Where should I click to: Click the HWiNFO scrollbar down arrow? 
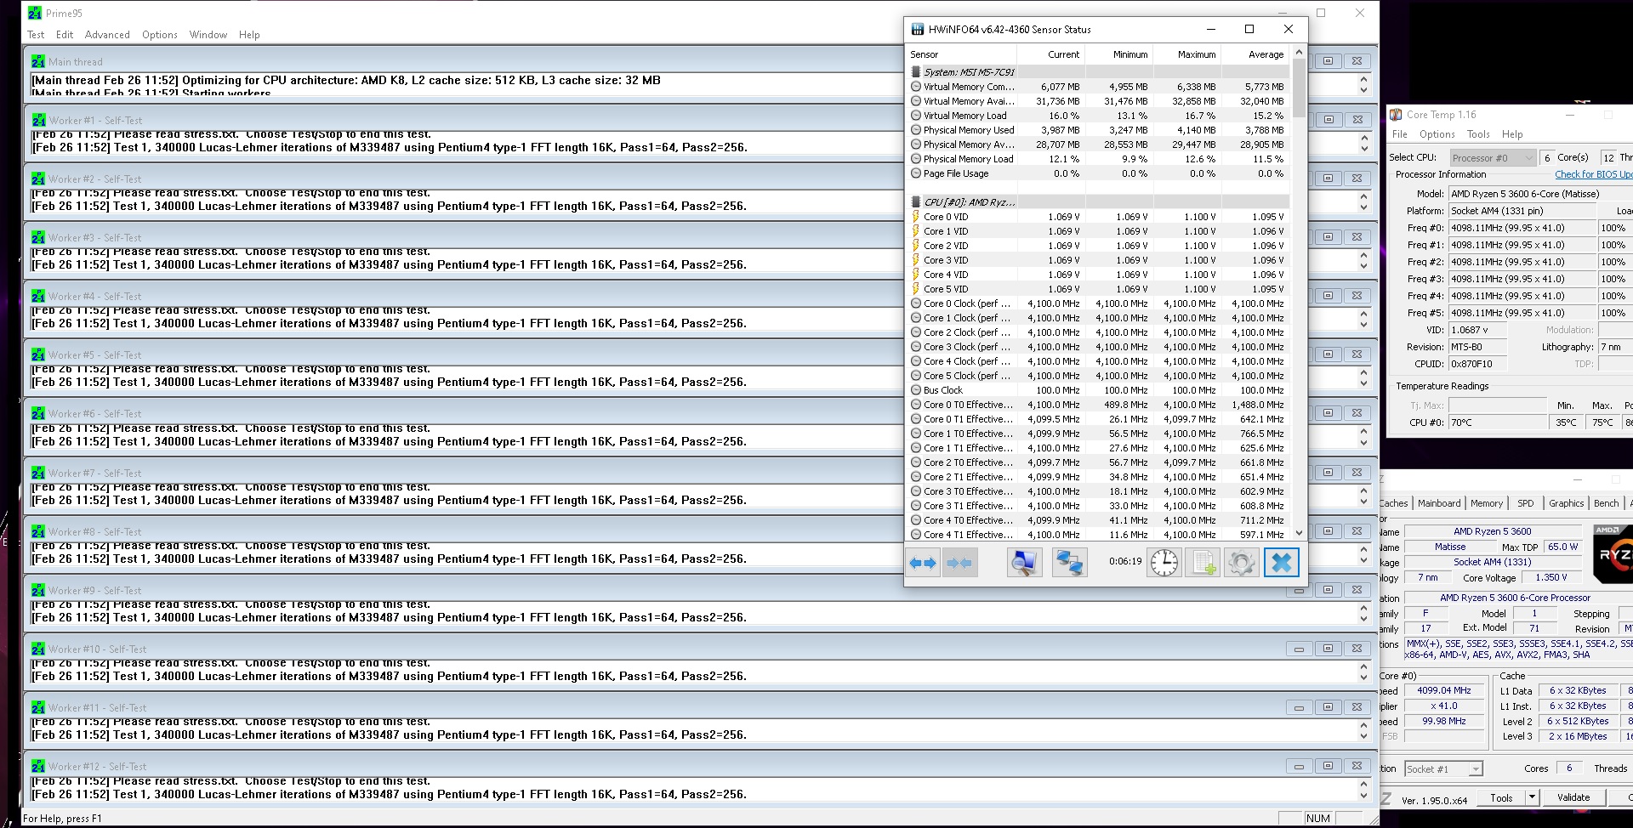pyautogui.click(x=1299, y=533)
